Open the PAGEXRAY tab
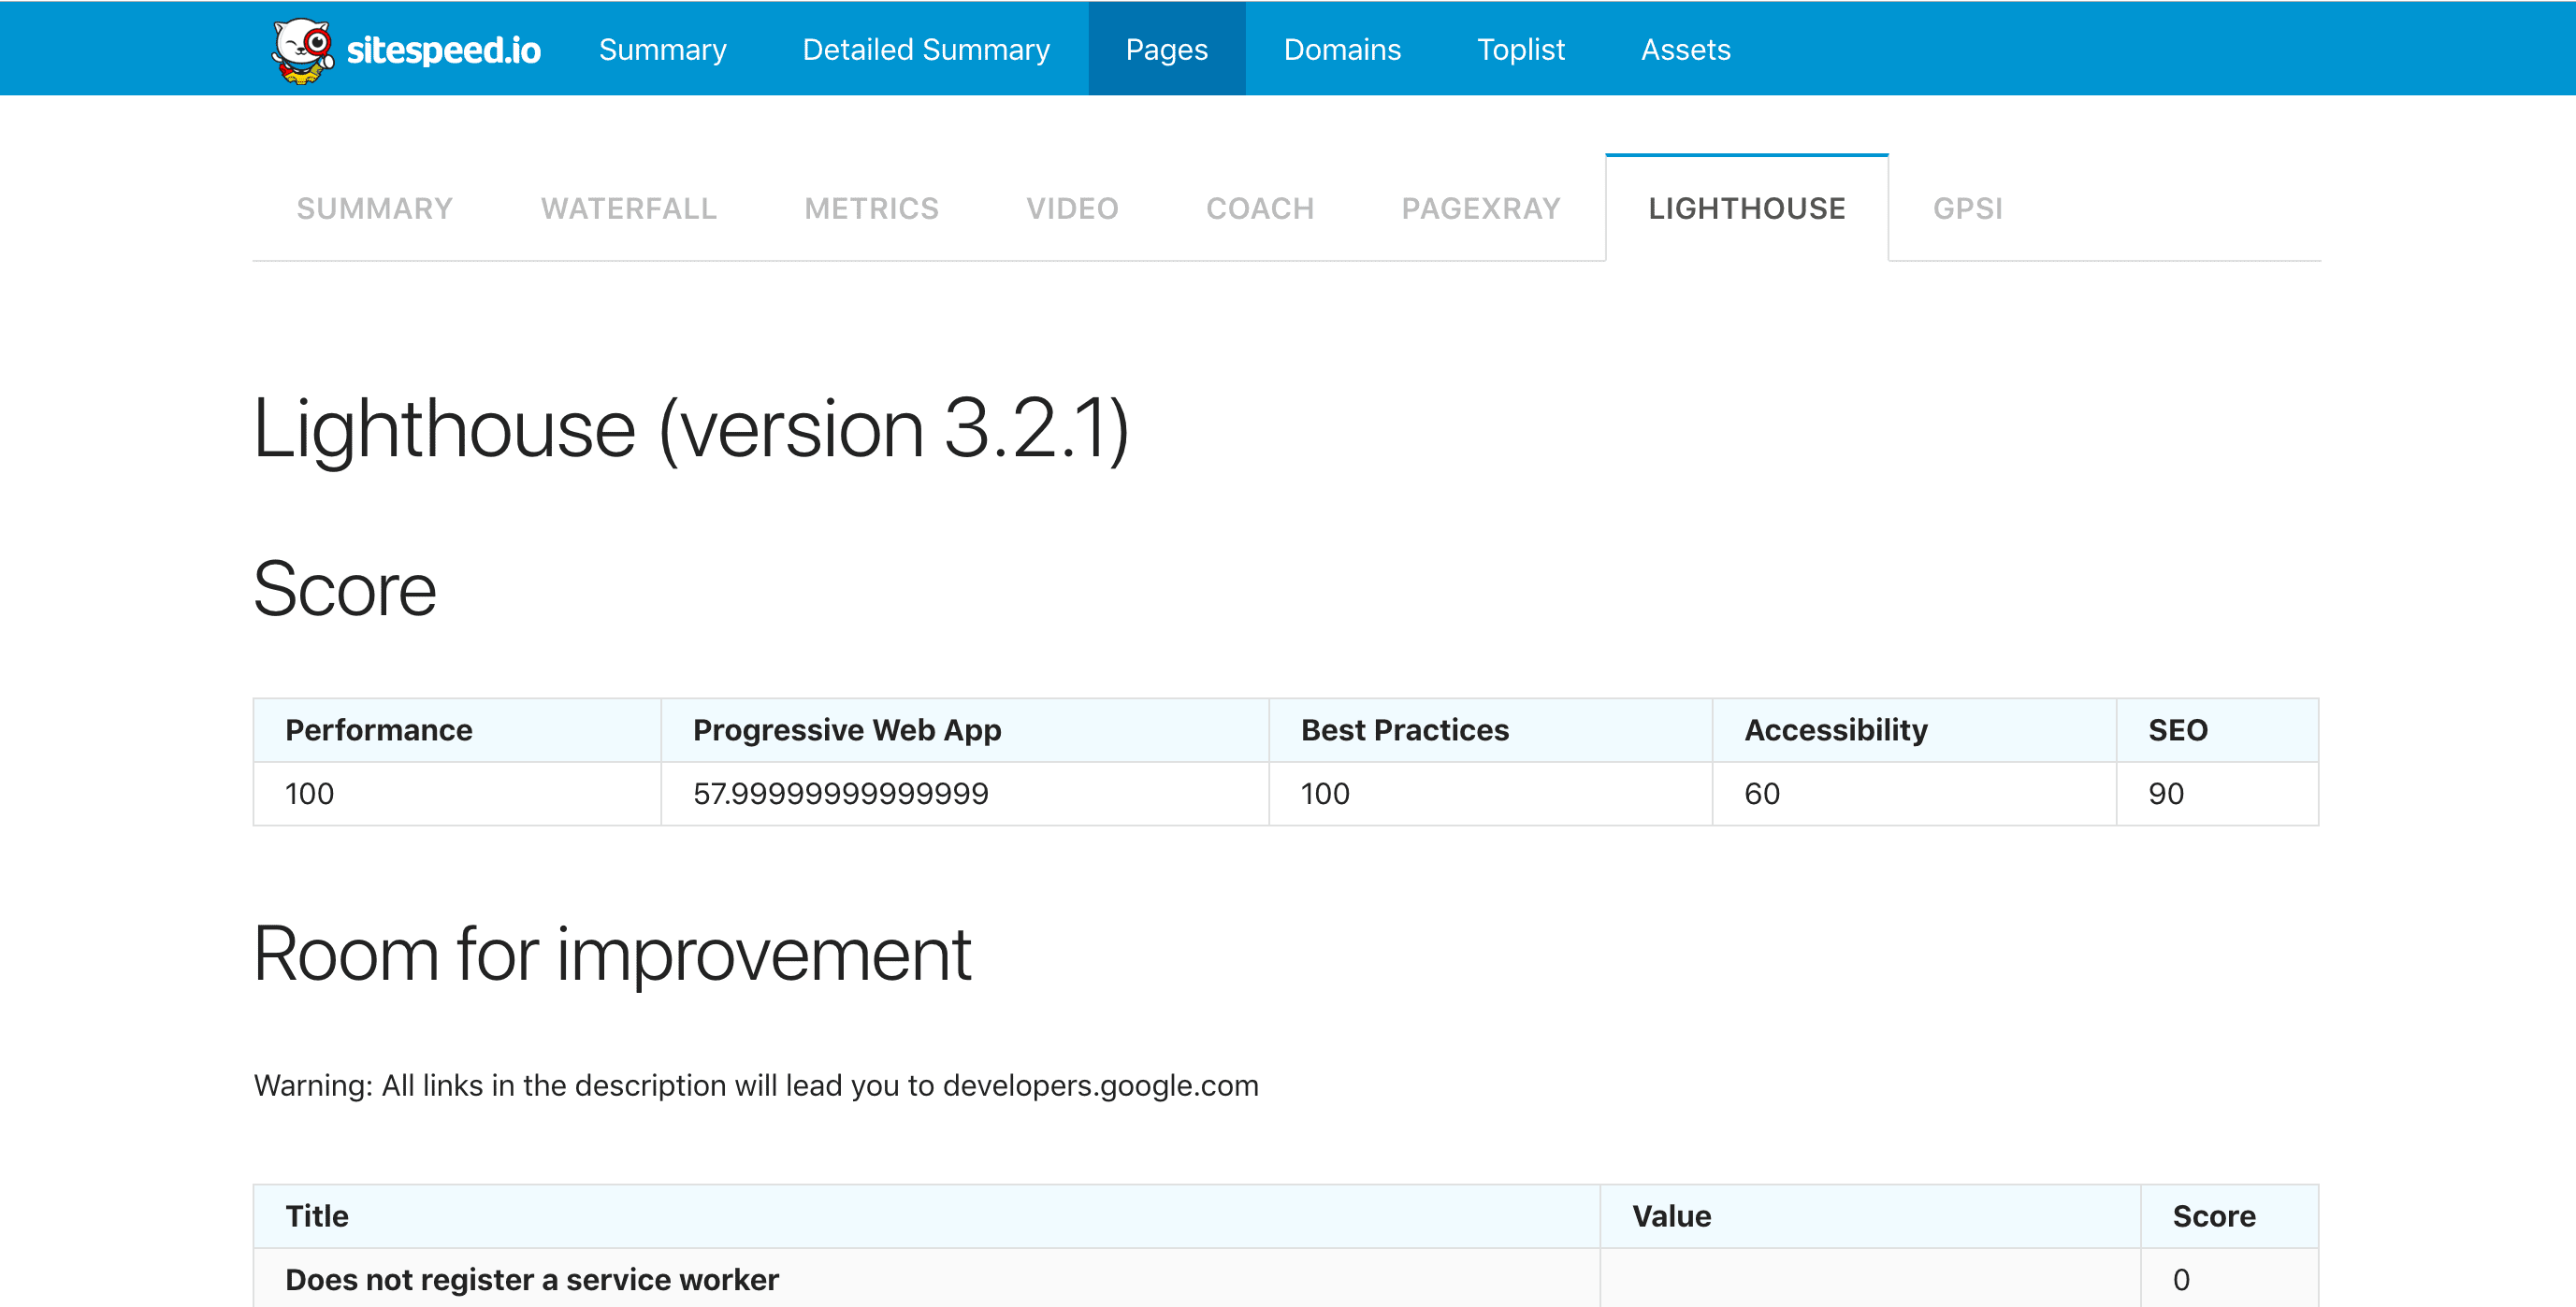Viewport: 2576px width, 1307px height. 1480,208
